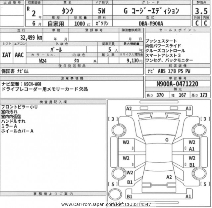Click the A2 mark on front bumper left
Screen dimensions: 212x208
click(129, 108)
